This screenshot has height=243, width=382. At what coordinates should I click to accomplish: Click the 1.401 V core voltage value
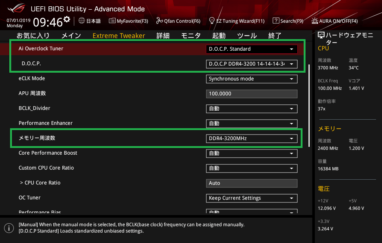356,88
